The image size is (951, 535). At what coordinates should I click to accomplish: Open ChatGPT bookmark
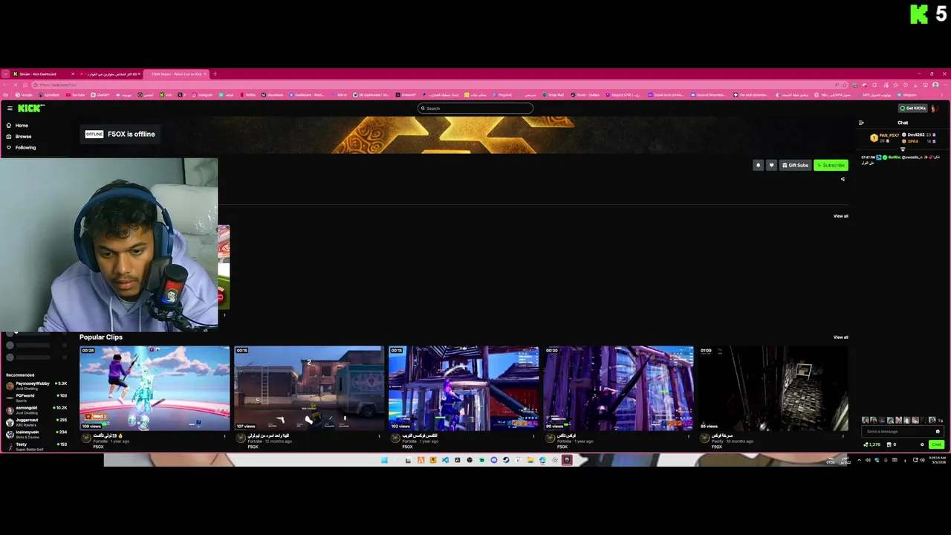coord(100,95)
